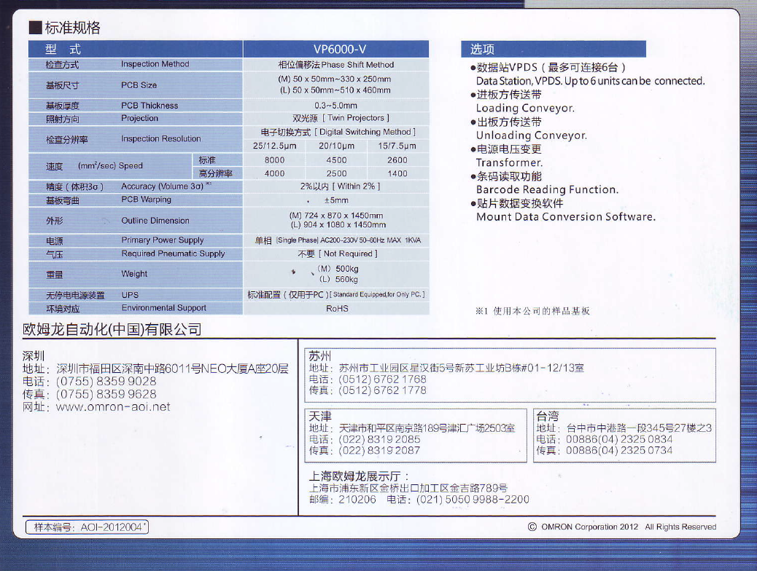
Task: Select the Mount Data Conversion Software option
Action: 565,216
